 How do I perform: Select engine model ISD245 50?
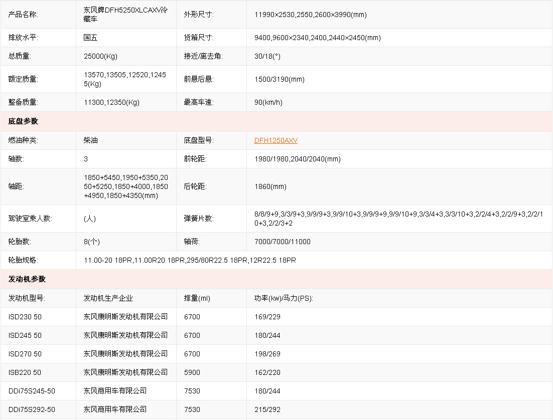(x=25, y=335)
